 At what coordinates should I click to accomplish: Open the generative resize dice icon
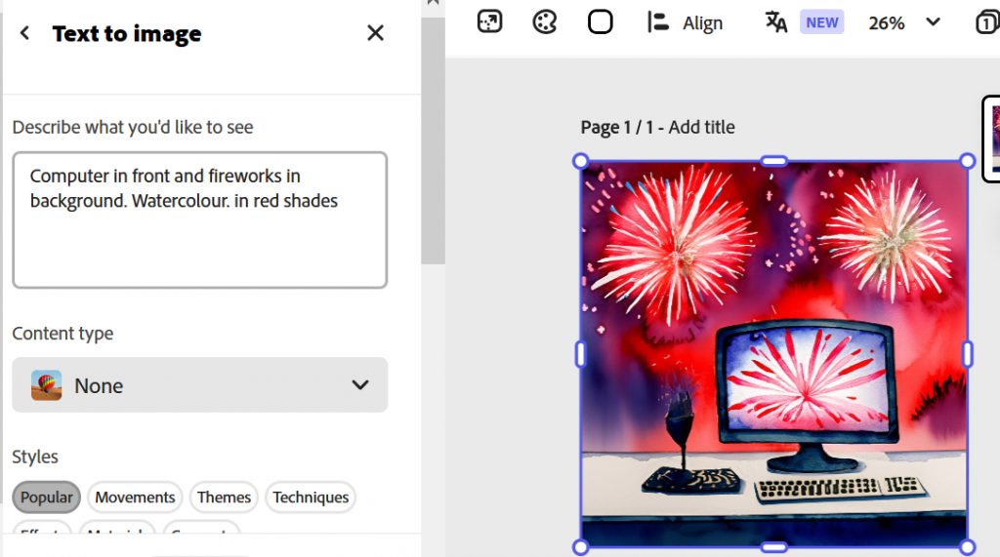pyautogui.click(x=490, y=22)
